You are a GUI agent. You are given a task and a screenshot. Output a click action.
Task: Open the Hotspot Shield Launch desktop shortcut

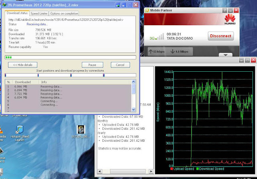coord(20,134)
